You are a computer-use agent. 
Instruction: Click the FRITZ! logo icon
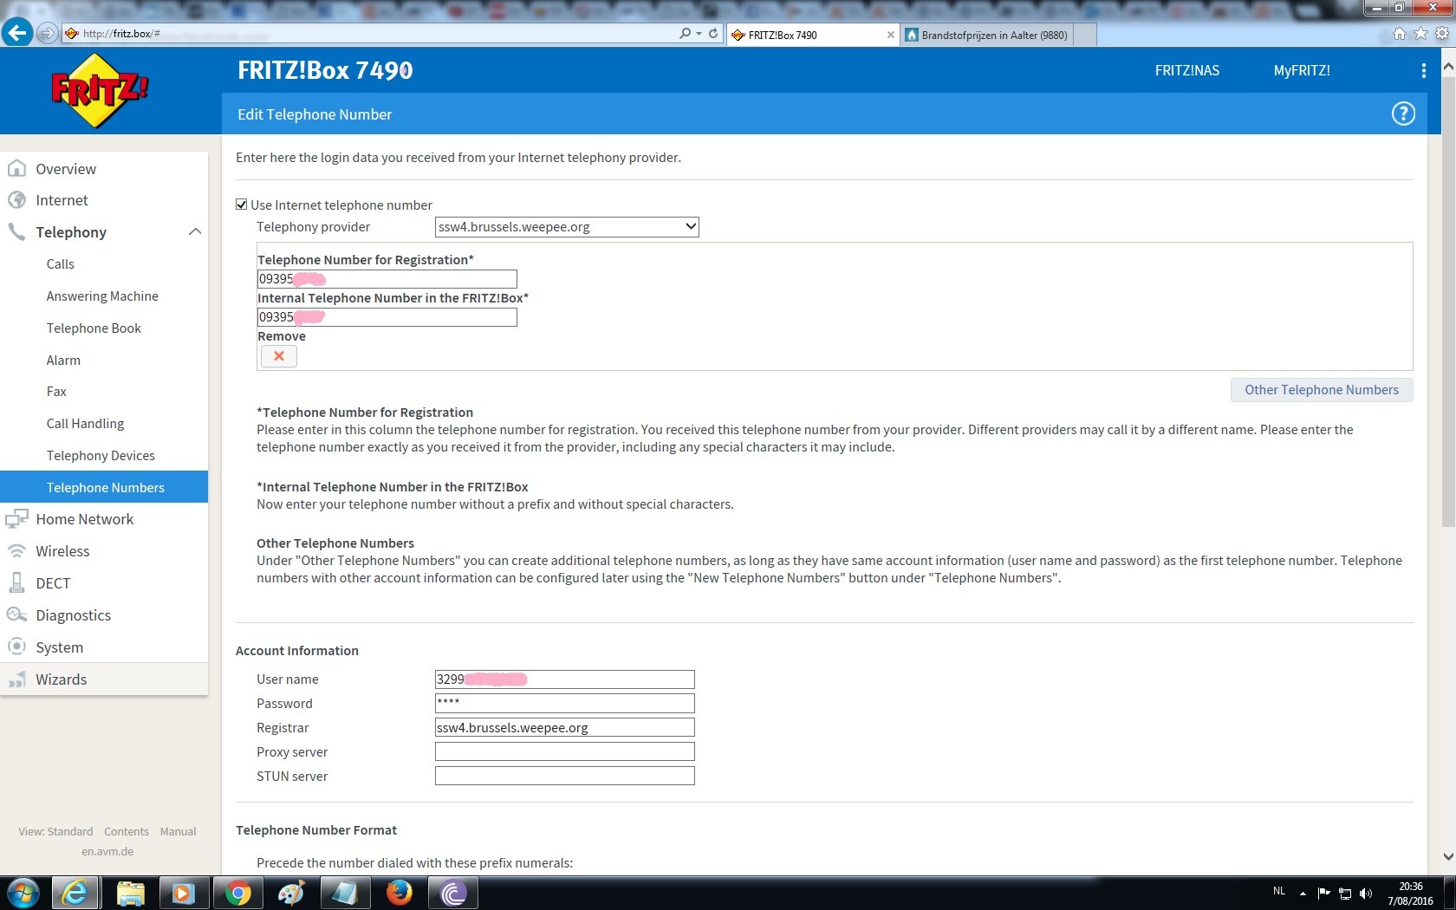(x=100, y=90)
